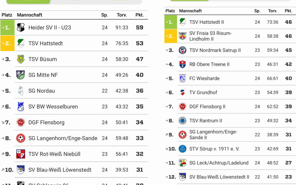Open SG Nordau team link

[42, 91]
